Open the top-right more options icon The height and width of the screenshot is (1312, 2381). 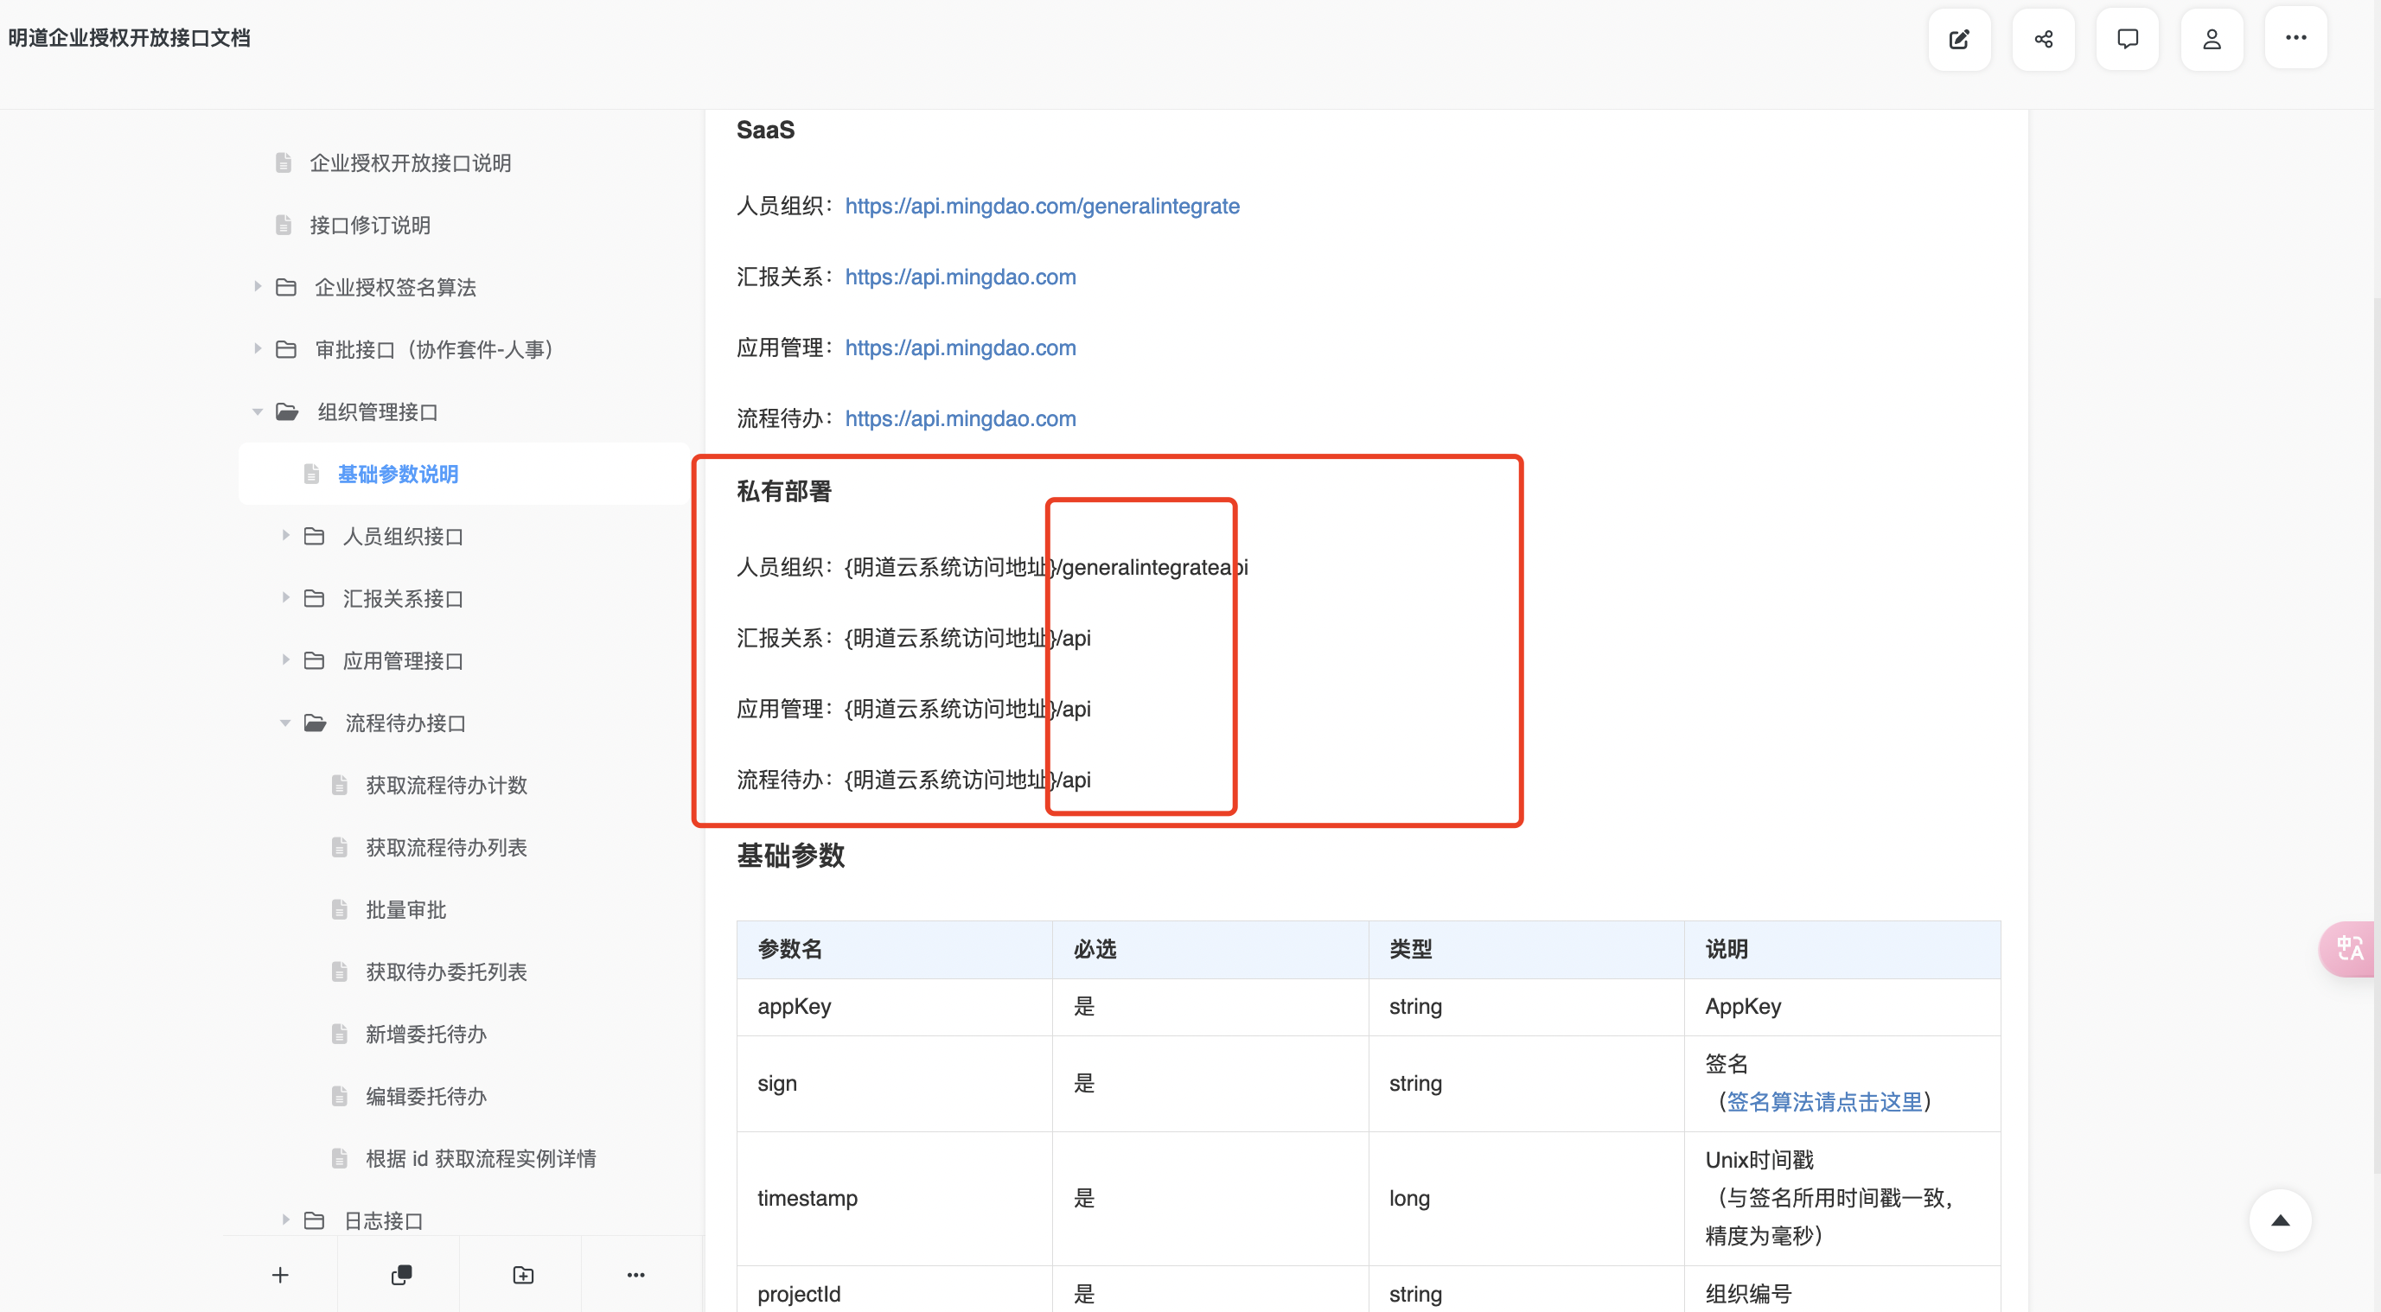2295,39
